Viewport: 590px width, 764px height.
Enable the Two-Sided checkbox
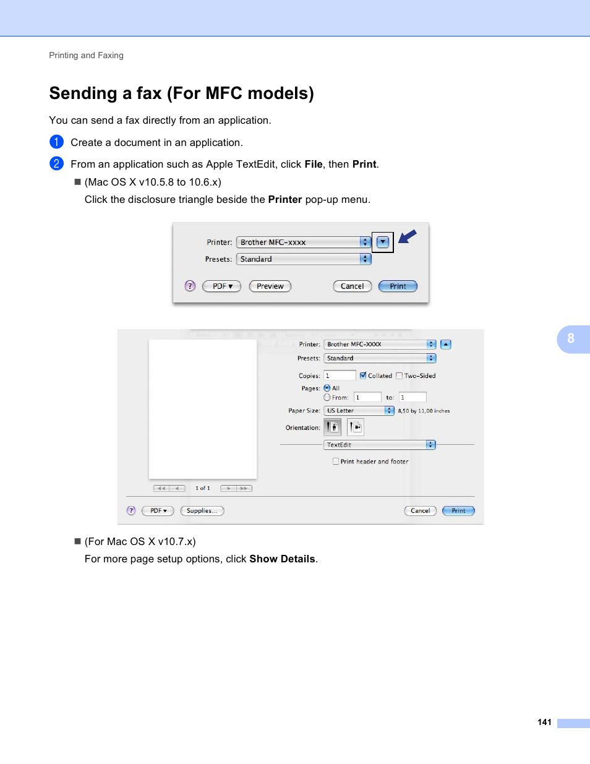tap(400, 376)
